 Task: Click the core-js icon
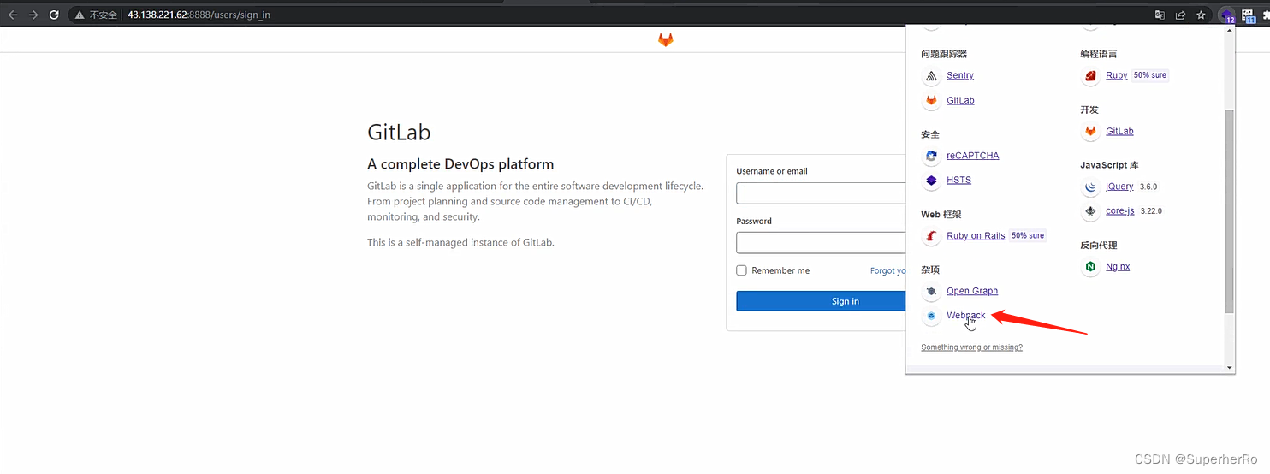[1090, 211]
